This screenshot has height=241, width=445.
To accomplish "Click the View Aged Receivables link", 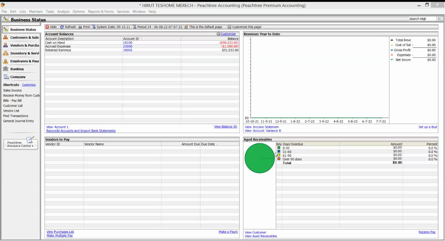I will pyautogui.click(x=261, y=236).
